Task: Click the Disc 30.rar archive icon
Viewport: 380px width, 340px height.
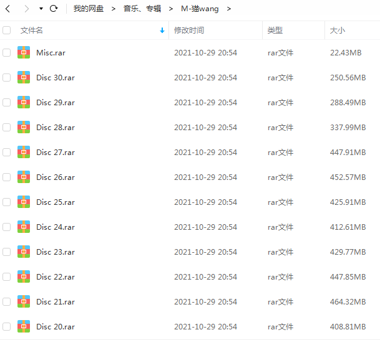Action: 24,78
